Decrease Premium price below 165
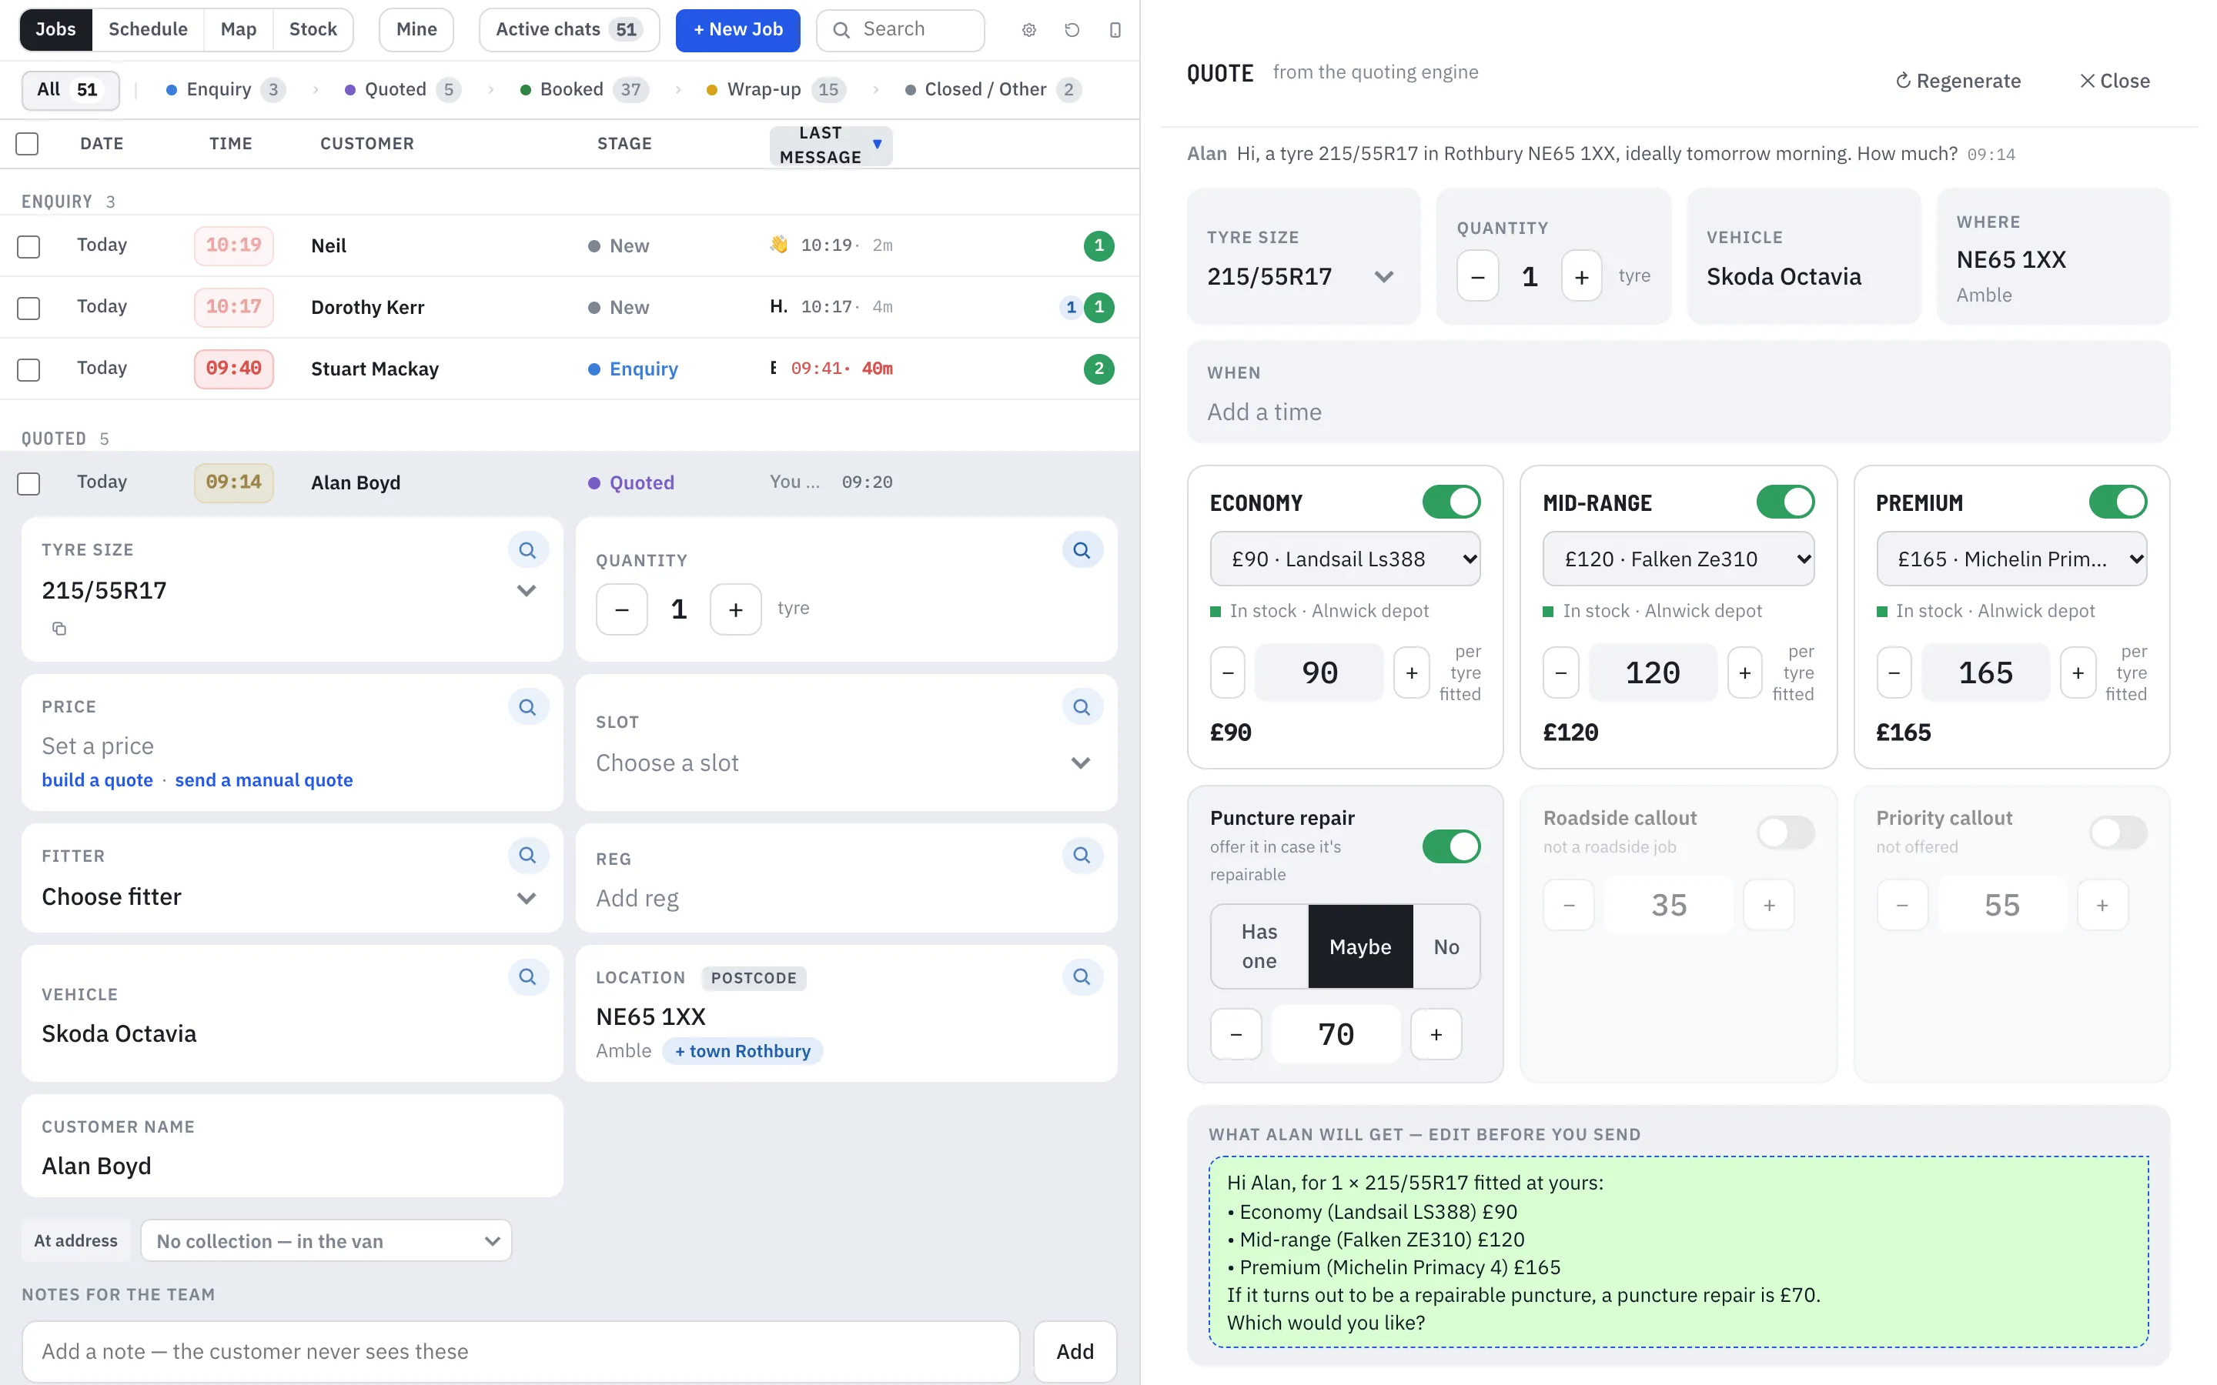Image resolution: width=2217 pixels, height=1385 pixels. tap(1894, 673)
